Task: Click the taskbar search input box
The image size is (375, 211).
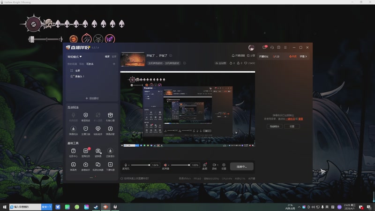Action: click(25, 207)
